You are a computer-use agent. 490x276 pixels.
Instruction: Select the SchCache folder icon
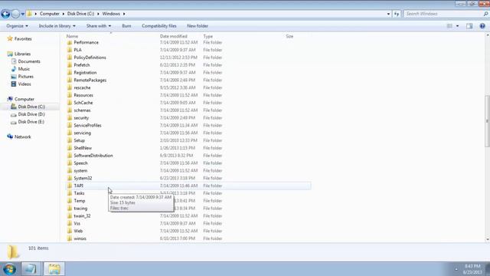click(x=70, y=103)
